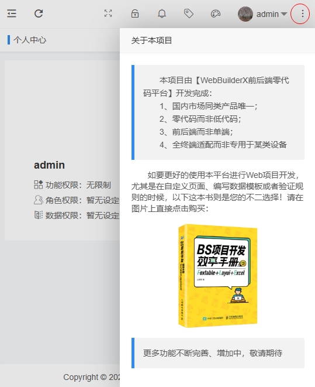Select the 个人中心 page tab
The height and width of the screenshot is (387, 315).
click(30, 40)
